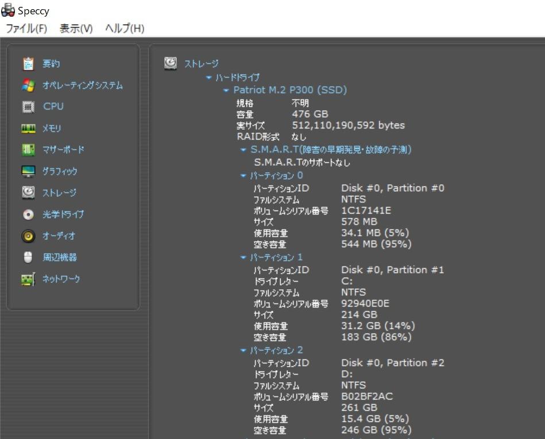
Task: Open the ヘルプ(H) menu
Action: click(125, 28)
